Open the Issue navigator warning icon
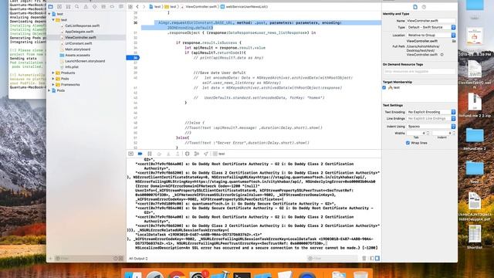 pos(86,7)
